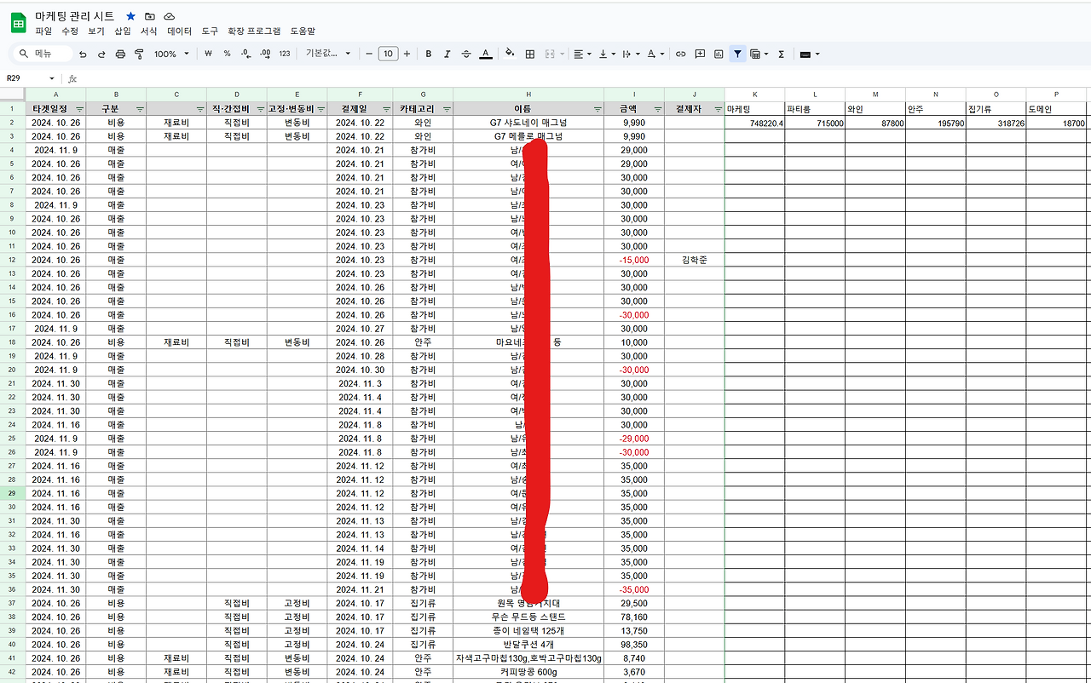
Task: Open the 확장 프로그램 menu
Action: (x=254, y=31)
